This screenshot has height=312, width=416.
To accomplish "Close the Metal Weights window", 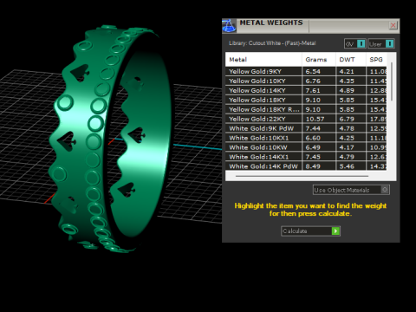I will click(393, 25).
